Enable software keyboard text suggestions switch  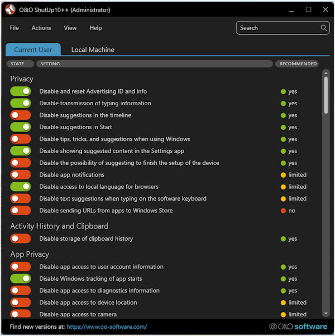point(21,198)
